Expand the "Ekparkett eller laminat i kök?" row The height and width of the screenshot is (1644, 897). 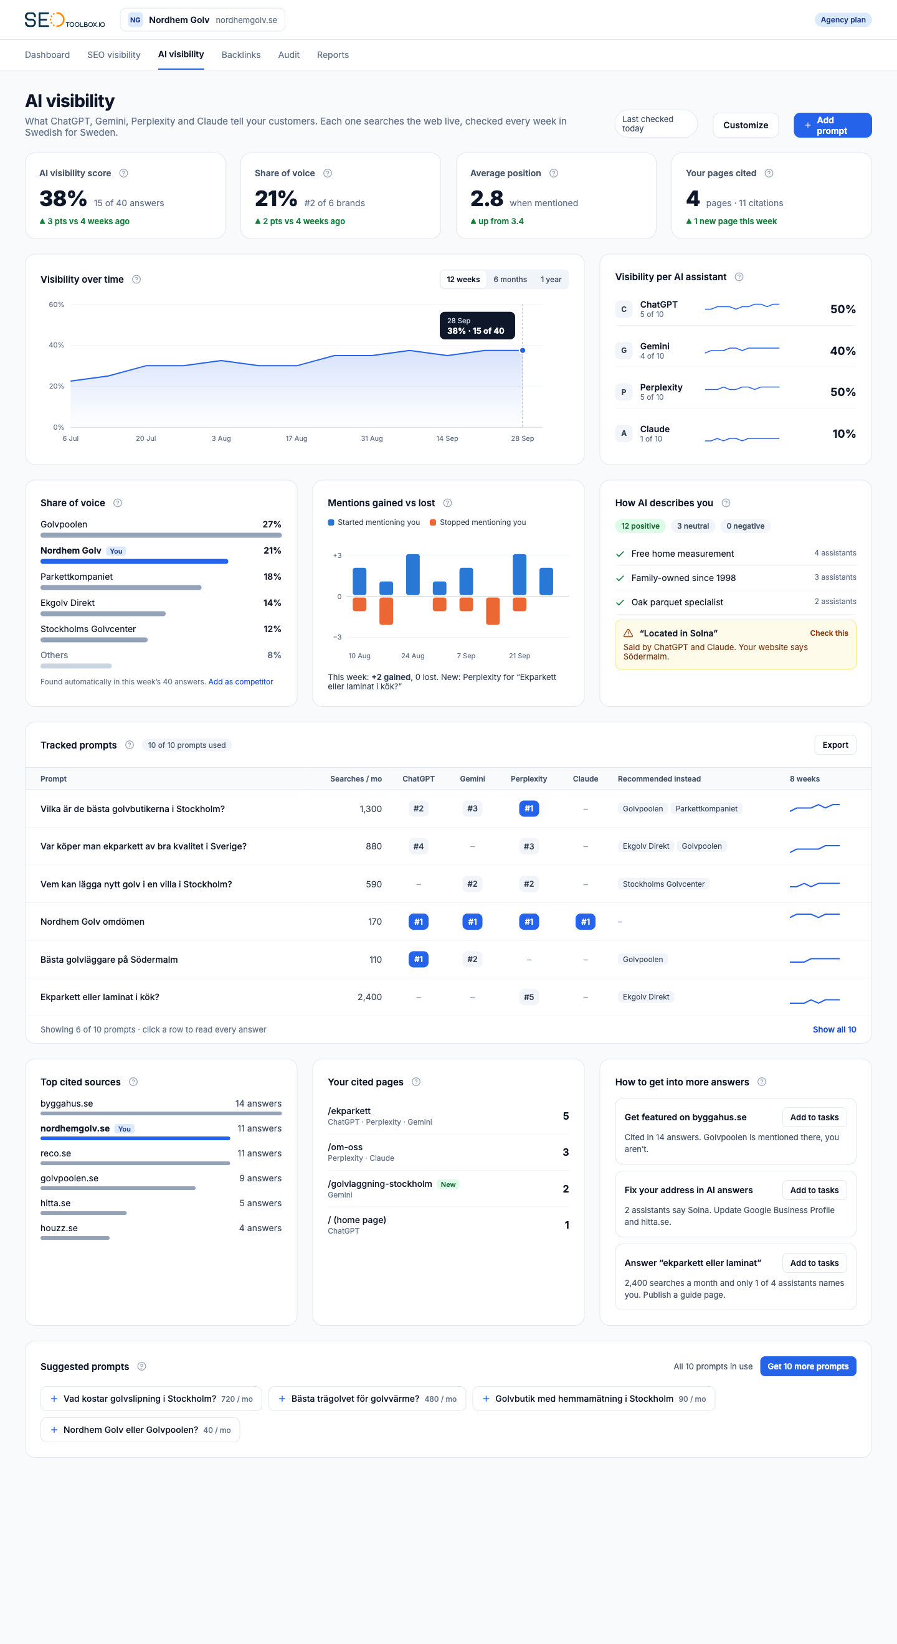448,997
